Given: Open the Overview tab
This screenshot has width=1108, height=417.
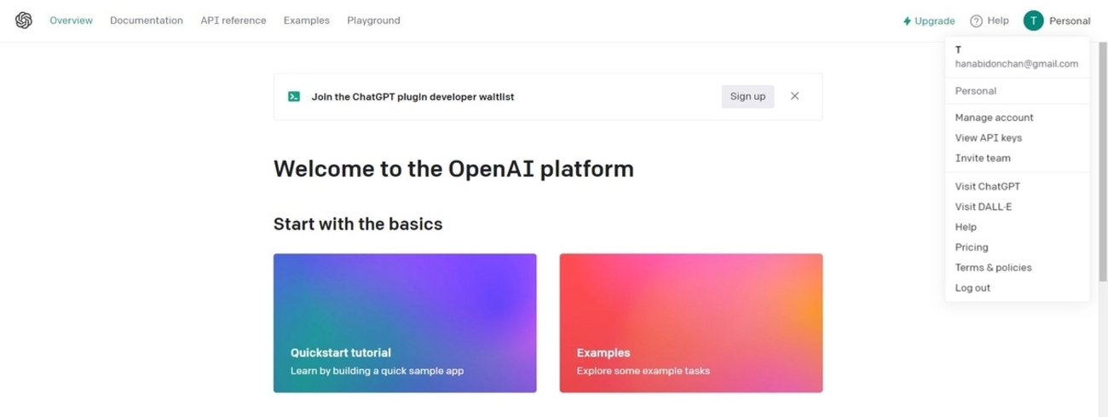Looking at the screenshot, I should tap(71, 20).
